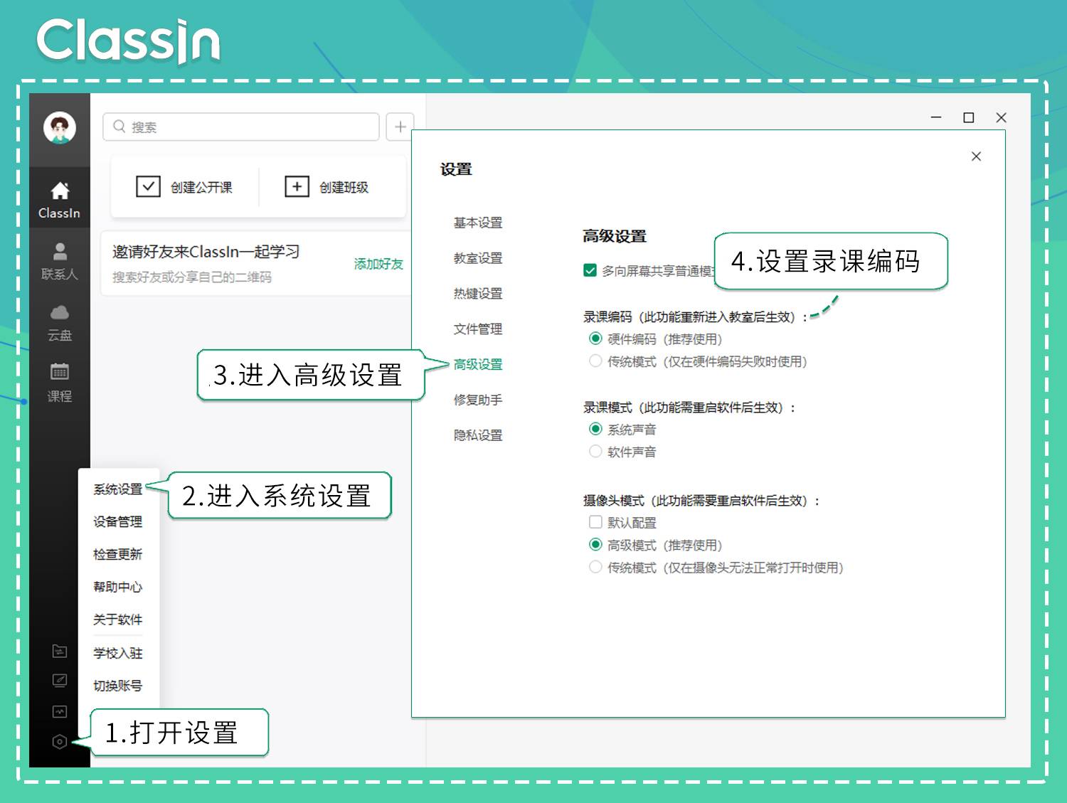Open the 热键设置 settings tab

pyautogui.click(x=478, y=294)
